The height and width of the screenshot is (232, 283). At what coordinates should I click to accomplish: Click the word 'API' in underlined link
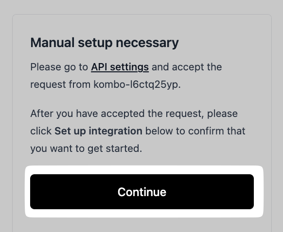pyautogui.click(x=99, y=67)
